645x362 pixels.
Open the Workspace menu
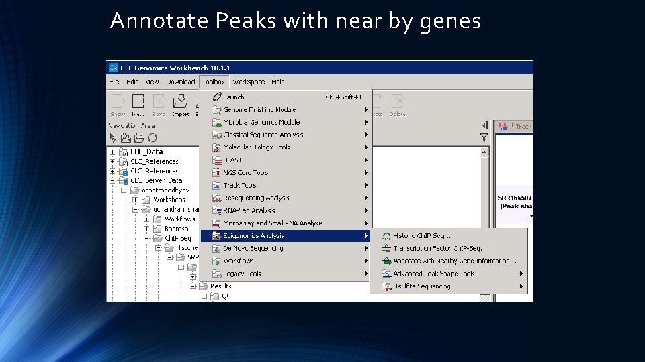[x=249, y=82]
